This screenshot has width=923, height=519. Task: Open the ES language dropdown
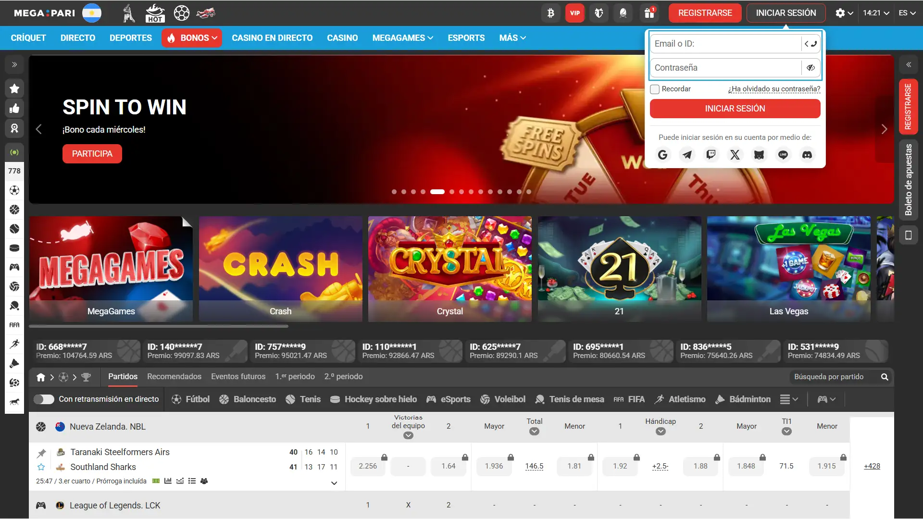(907, 13)
